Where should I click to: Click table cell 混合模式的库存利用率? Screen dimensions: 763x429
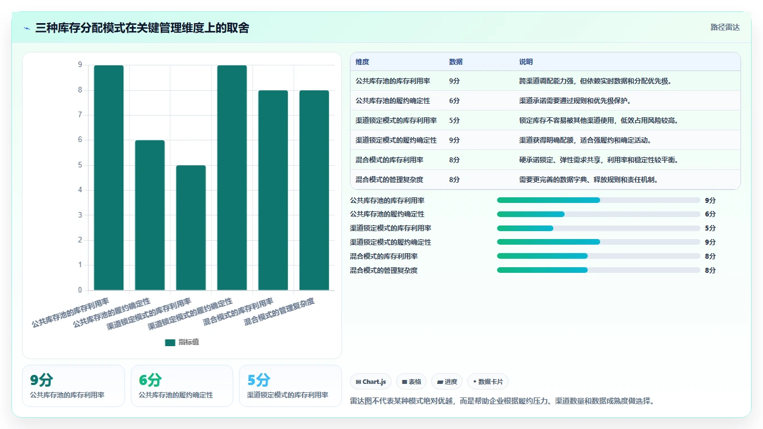pos(389,160)
